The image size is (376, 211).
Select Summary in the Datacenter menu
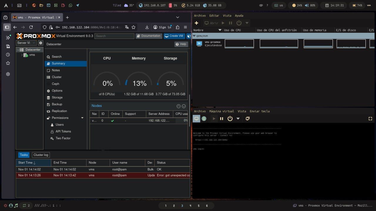[x=66, y=63]
